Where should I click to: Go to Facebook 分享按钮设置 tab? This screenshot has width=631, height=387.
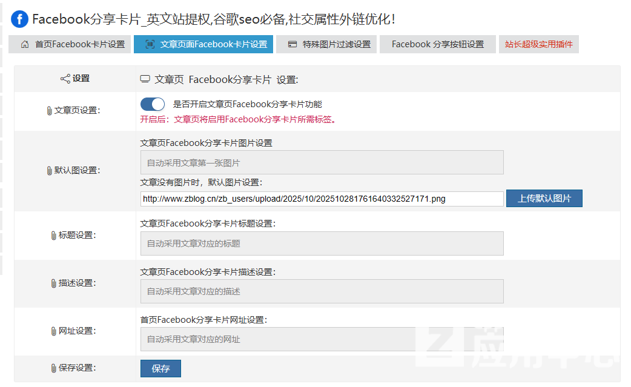[x=437, y=44]
